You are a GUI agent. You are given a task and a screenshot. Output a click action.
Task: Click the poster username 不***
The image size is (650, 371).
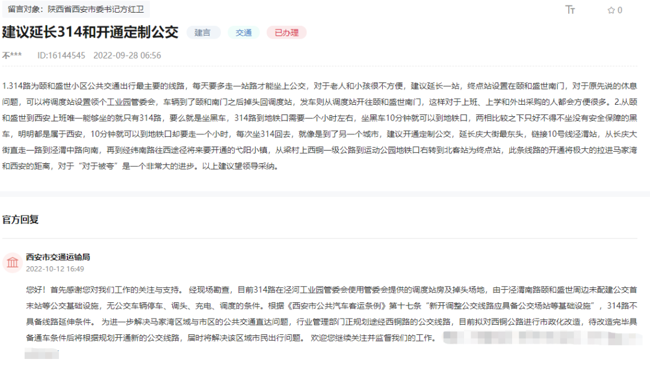pyautogui.click(x=12, y=55)
